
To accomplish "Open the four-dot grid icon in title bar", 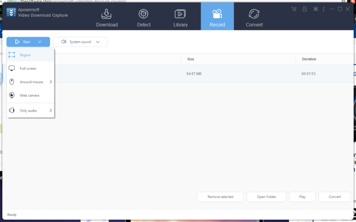I will [316, 9].
